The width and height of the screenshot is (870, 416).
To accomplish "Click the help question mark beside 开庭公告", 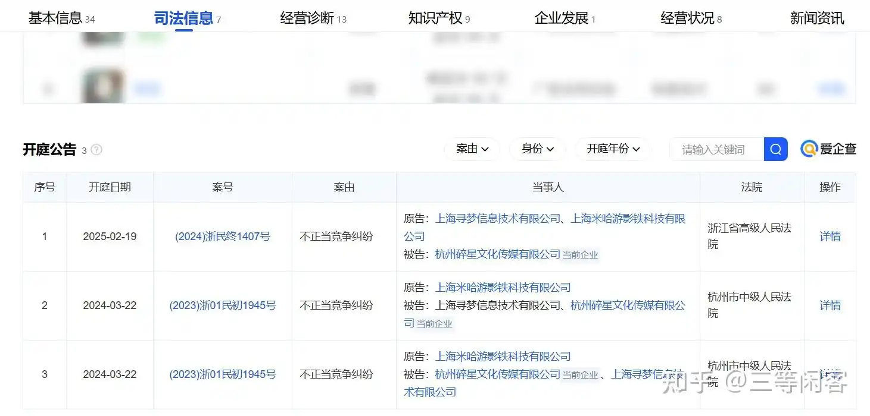I will (x=96, y=150).
